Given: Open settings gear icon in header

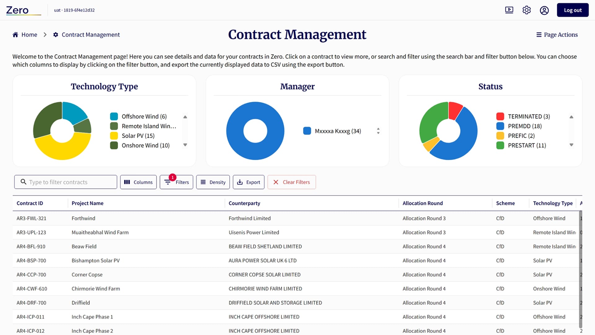Looking at the screenshot, I should [527, 10].
